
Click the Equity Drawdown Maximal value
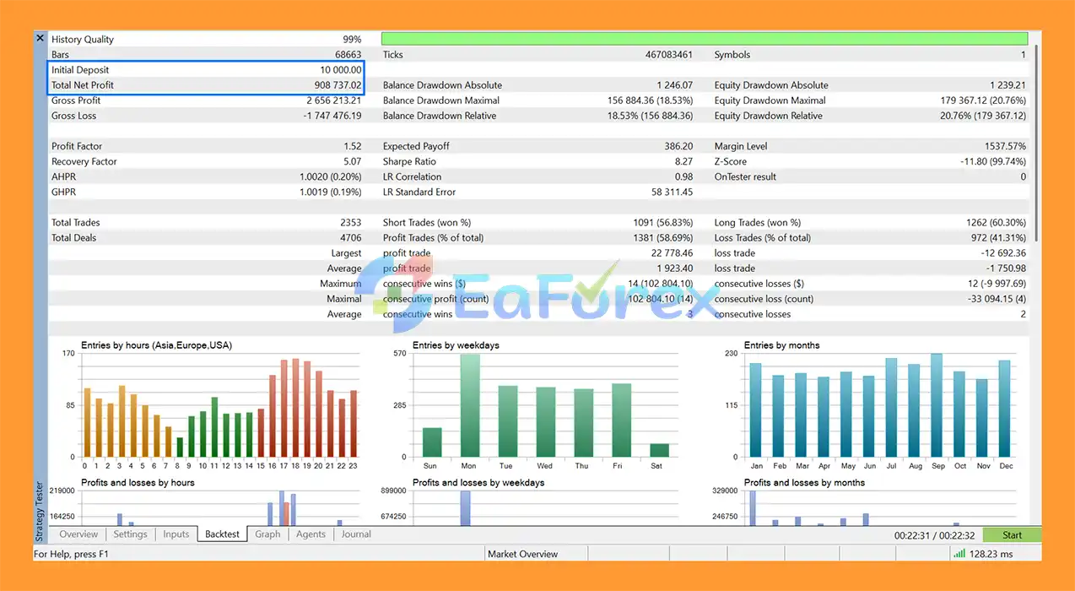983,100
